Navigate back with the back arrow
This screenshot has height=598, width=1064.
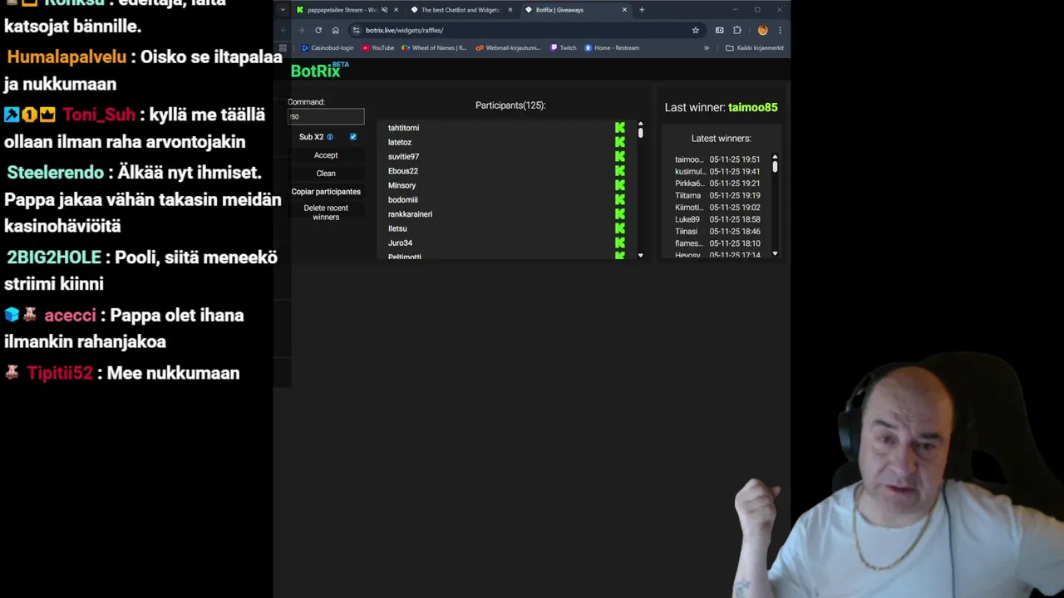point(283,30)
